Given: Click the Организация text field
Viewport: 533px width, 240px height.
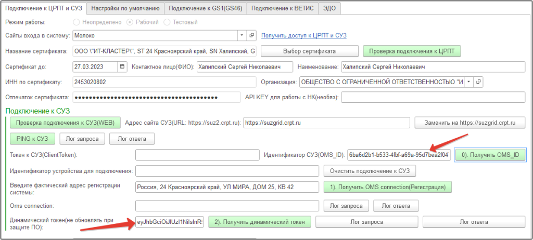Looking at the screenshot, I should tap(382, 82).
